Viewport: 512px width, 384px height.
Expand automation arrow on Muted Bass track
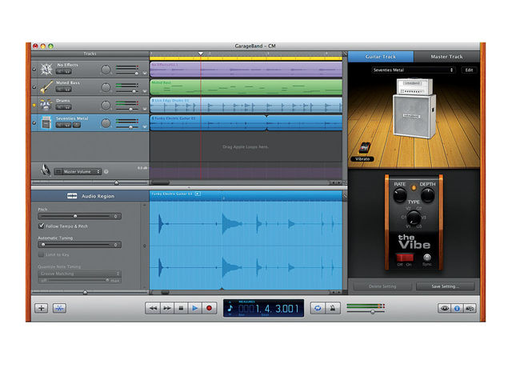point(145,91)
